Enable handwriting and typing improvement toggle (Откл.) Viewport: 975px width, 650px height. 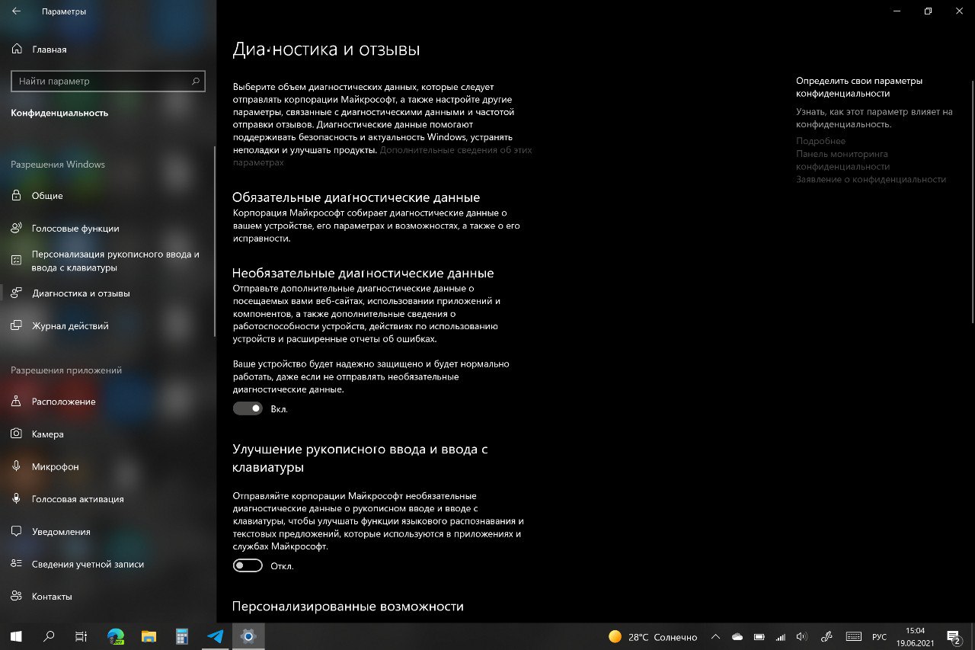point(248,565)
